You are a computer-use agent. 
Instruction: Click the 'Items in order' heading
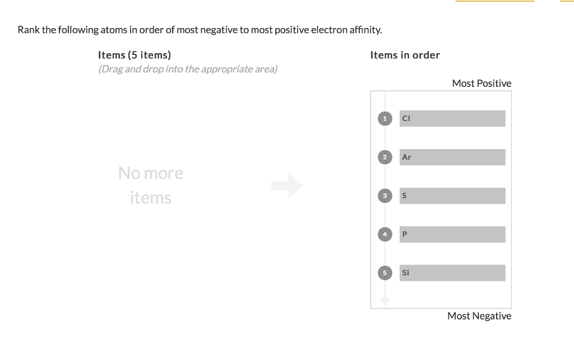point(405,55)
